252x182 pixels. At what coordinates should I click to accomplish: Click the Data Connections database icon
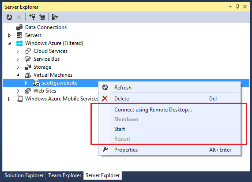pyautogui.click(x=19, y=27)
